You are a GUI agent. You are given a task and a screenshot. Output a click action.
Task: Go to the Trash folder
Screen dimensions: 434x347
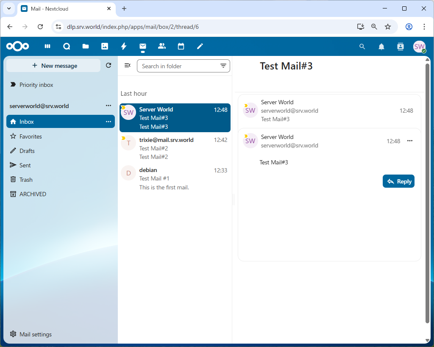coord(26,180)
